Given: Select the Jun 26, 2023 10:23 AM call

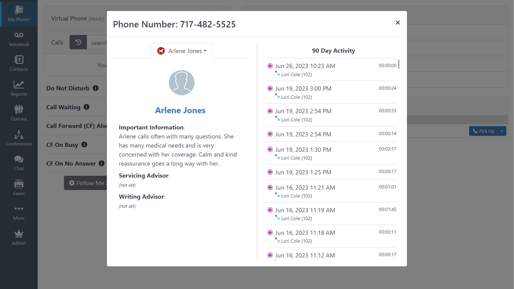Looking at the screenshot, I should [x=305, y=66].
